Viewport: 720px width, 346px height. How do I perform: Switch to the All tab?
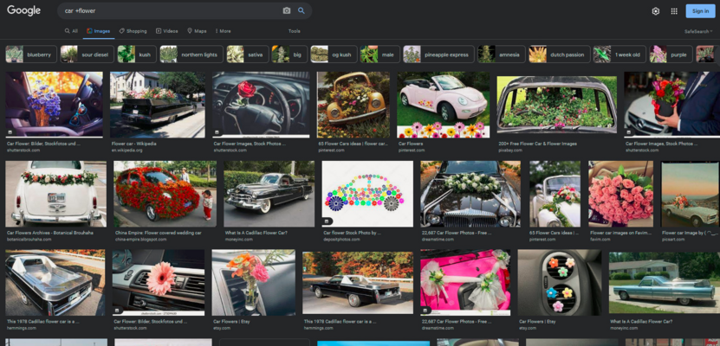point(71,31)
